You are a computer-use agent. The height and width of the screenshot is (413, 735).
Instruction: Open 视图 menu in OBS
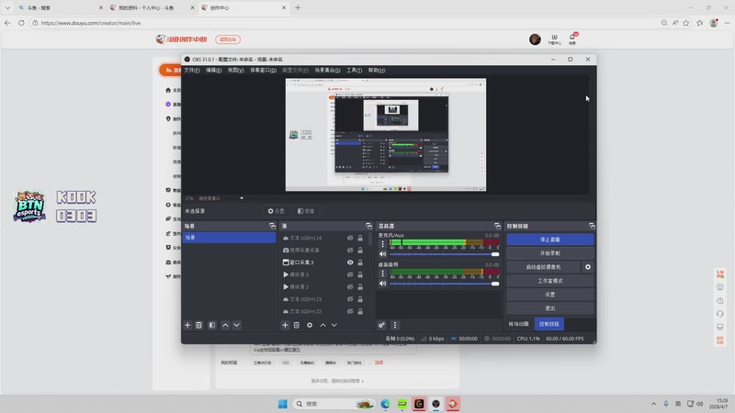[x=235, y=71]
